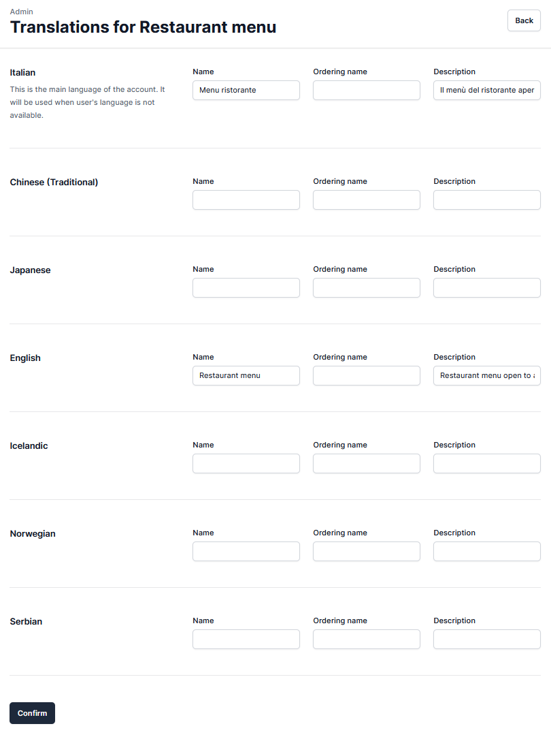Select the Japanese Description field
The image size is (551, 739).
pyautogui.click(x=487, y=288)
